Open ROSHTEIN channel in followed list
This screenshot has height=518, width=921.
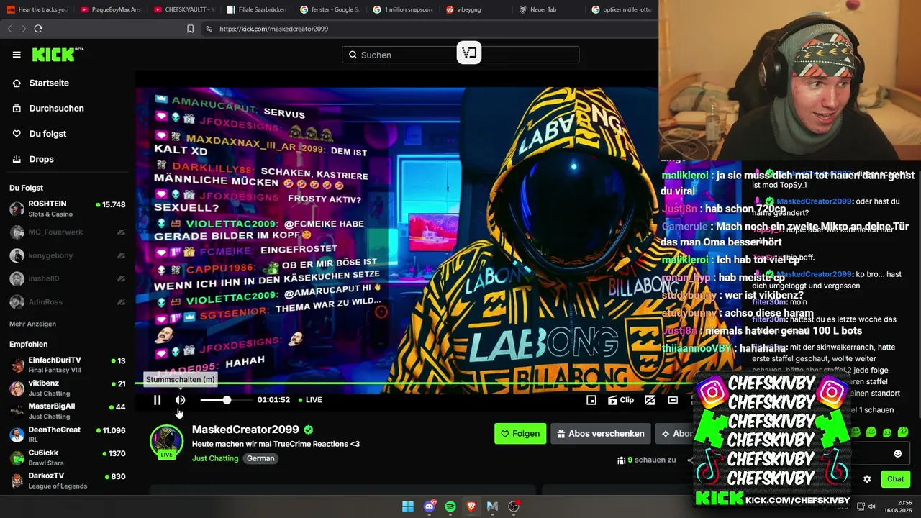68,209
